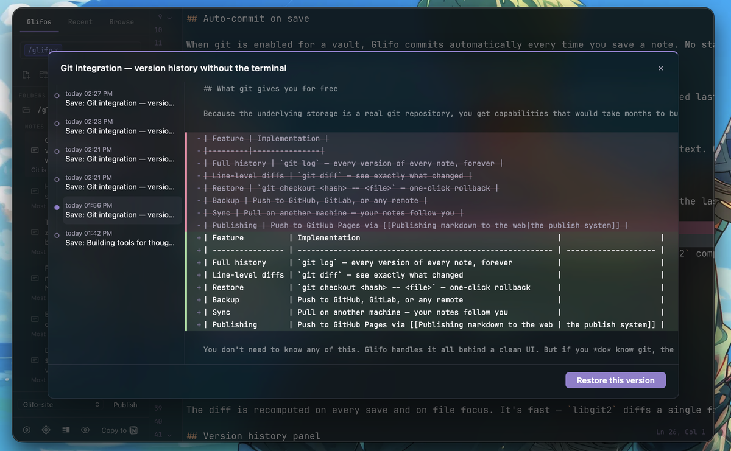This screenshot has width=731, height=451.
Task: Switch to the Glifos tab
Action: point(40,22)
